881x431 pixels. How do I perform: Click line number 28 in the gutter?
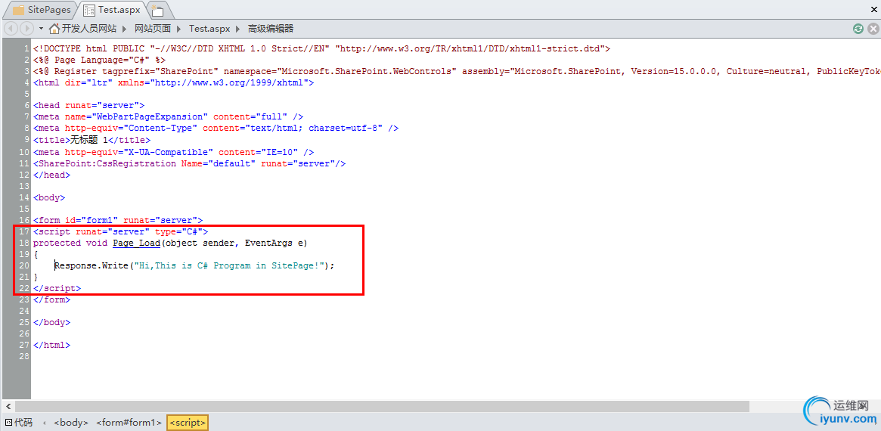tap(23, 357)
